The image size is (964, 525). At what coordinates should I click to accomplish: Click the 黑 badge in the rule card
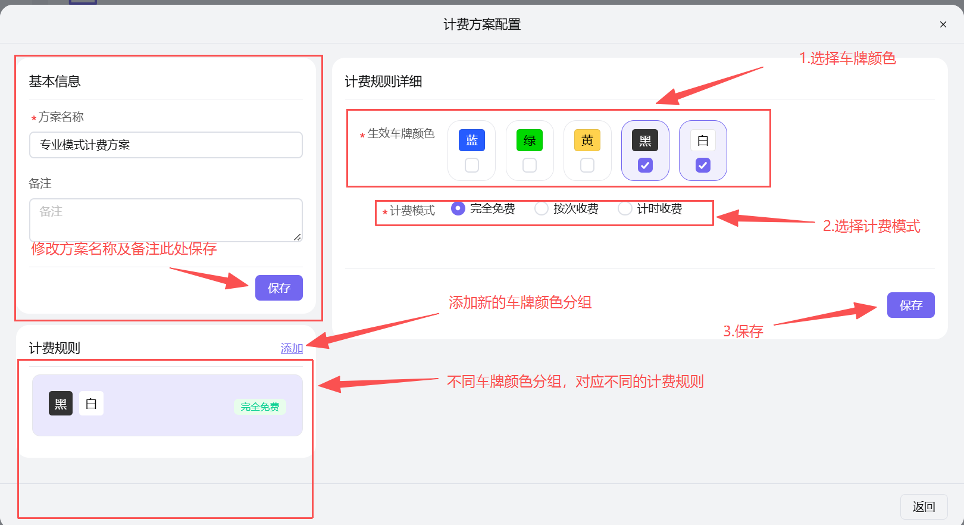[x=61, y=404]
